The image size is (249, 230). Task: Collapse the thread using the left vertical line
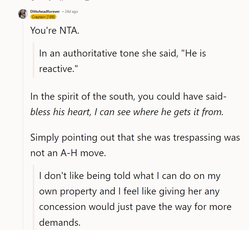click(23, 122)
